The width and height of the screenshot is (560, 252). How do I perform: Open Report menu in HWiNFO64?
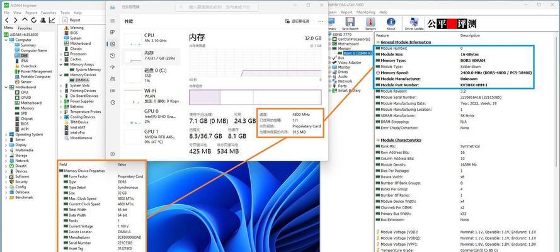pos(346,12)
